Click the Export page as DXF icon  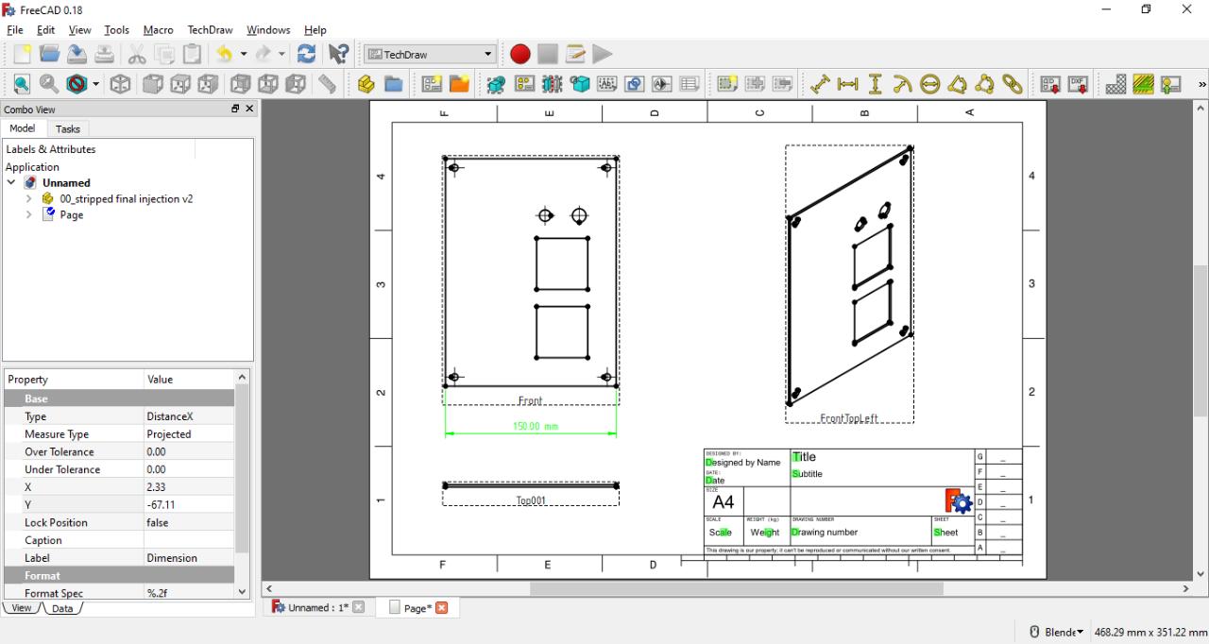pyautogui.click(x=1079, y=84)
